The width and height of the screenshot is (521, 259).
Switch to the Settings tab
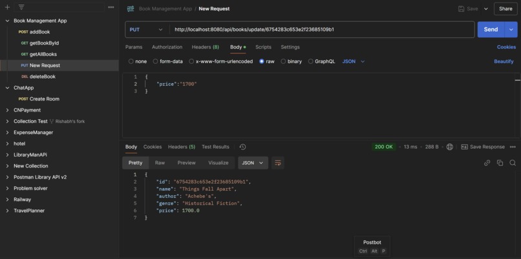click(x=290, y=47)
